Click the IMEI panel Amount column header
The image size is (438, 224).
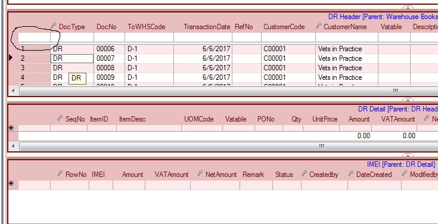pos(132,175)
